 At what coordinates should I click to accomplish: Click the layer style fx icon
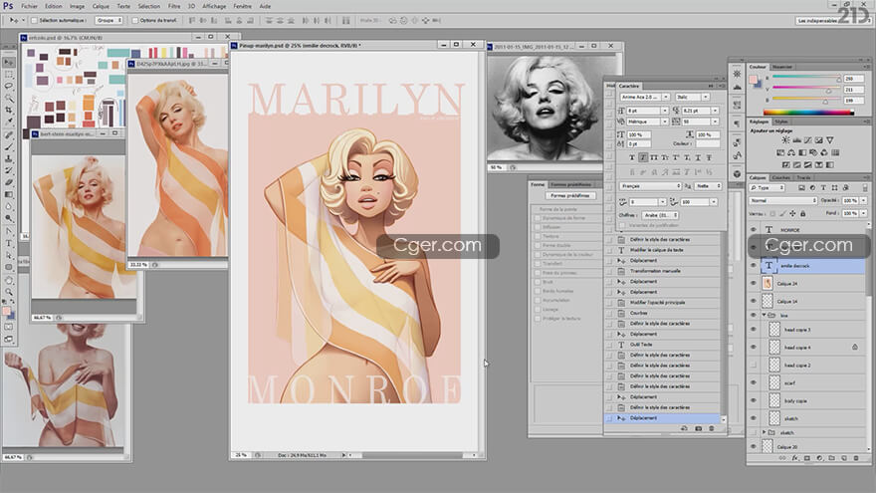[794, 458]
